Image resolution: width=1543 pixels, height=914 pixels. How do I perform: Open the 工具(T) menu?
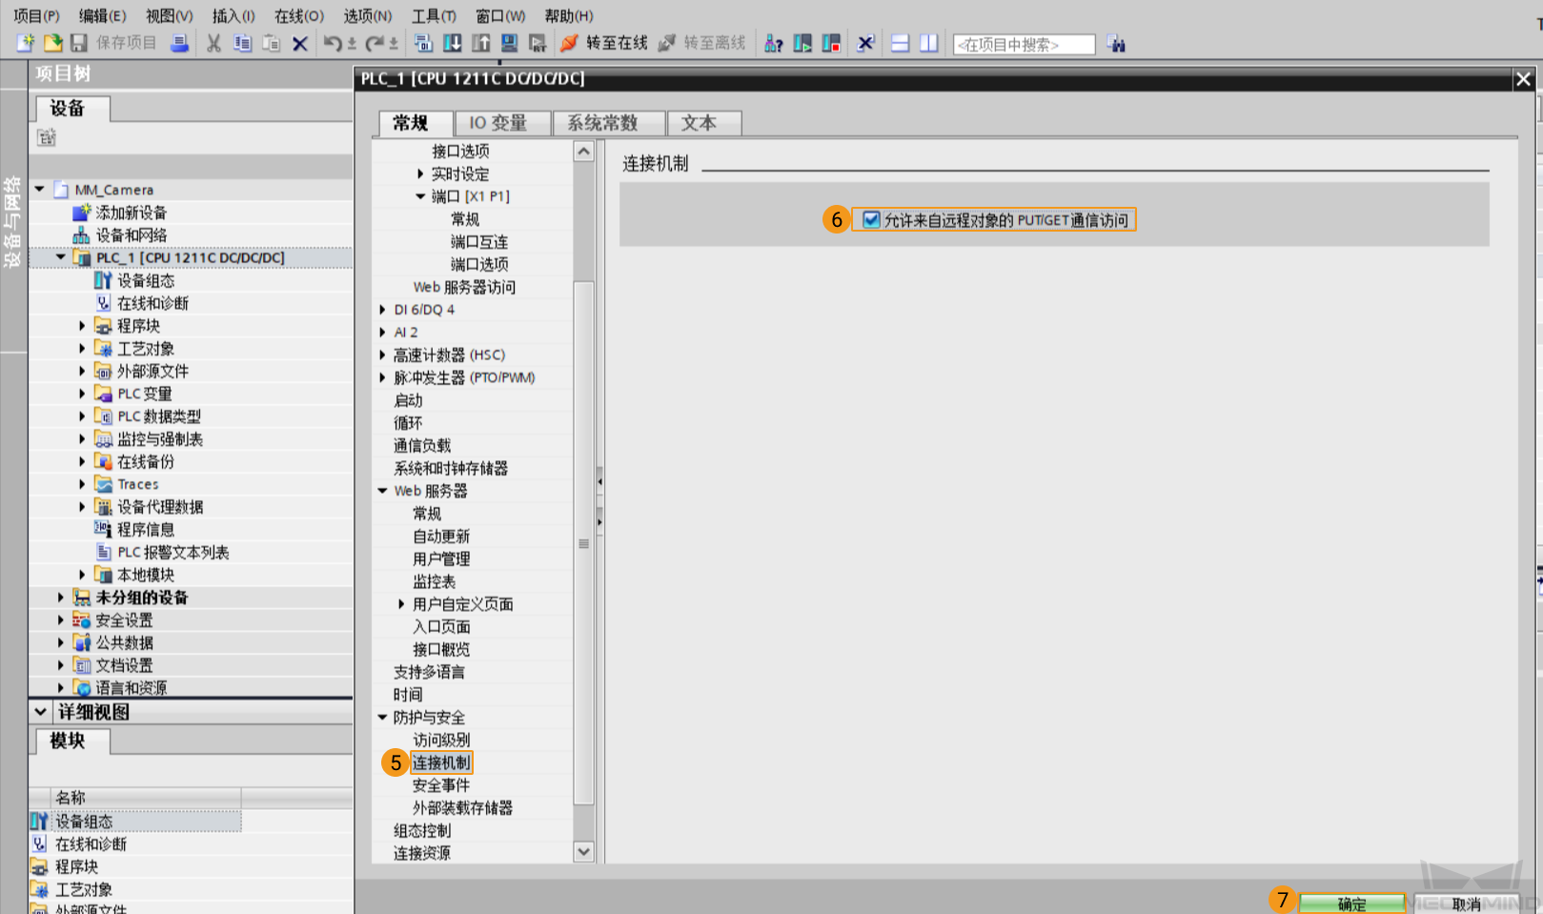pos(434,15)
